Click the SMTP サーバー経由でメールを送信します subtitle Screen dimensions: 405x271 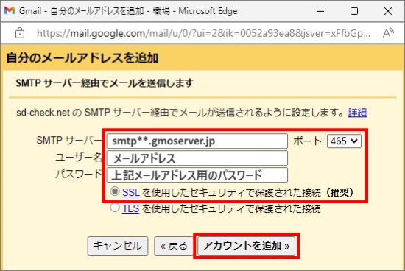click(x=105, y=83)
